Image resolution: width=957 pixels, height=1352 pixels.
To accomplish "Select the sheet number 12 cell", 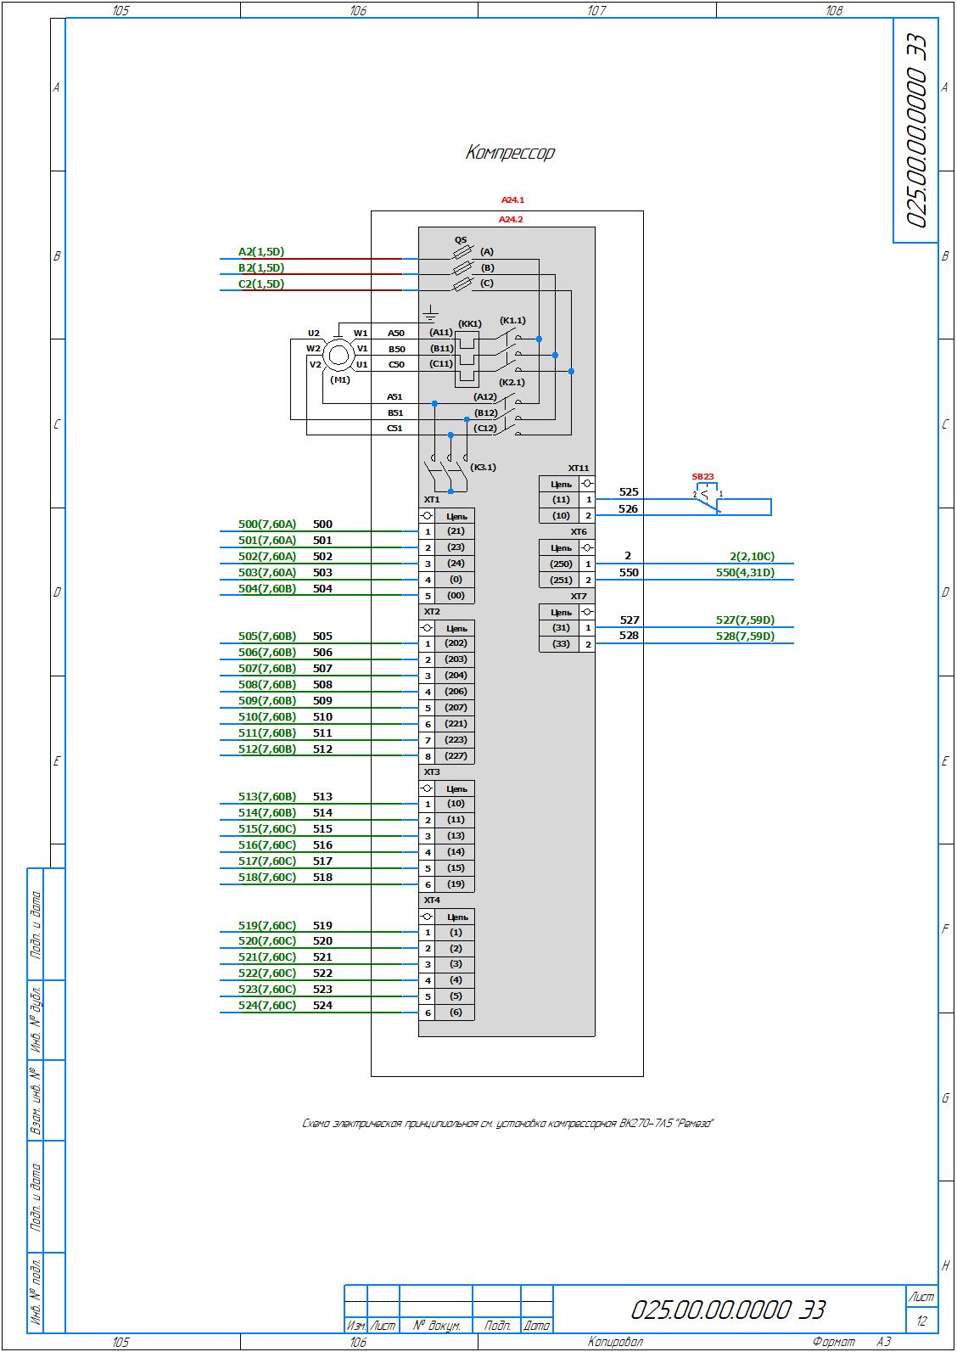I will point(921,1321).
